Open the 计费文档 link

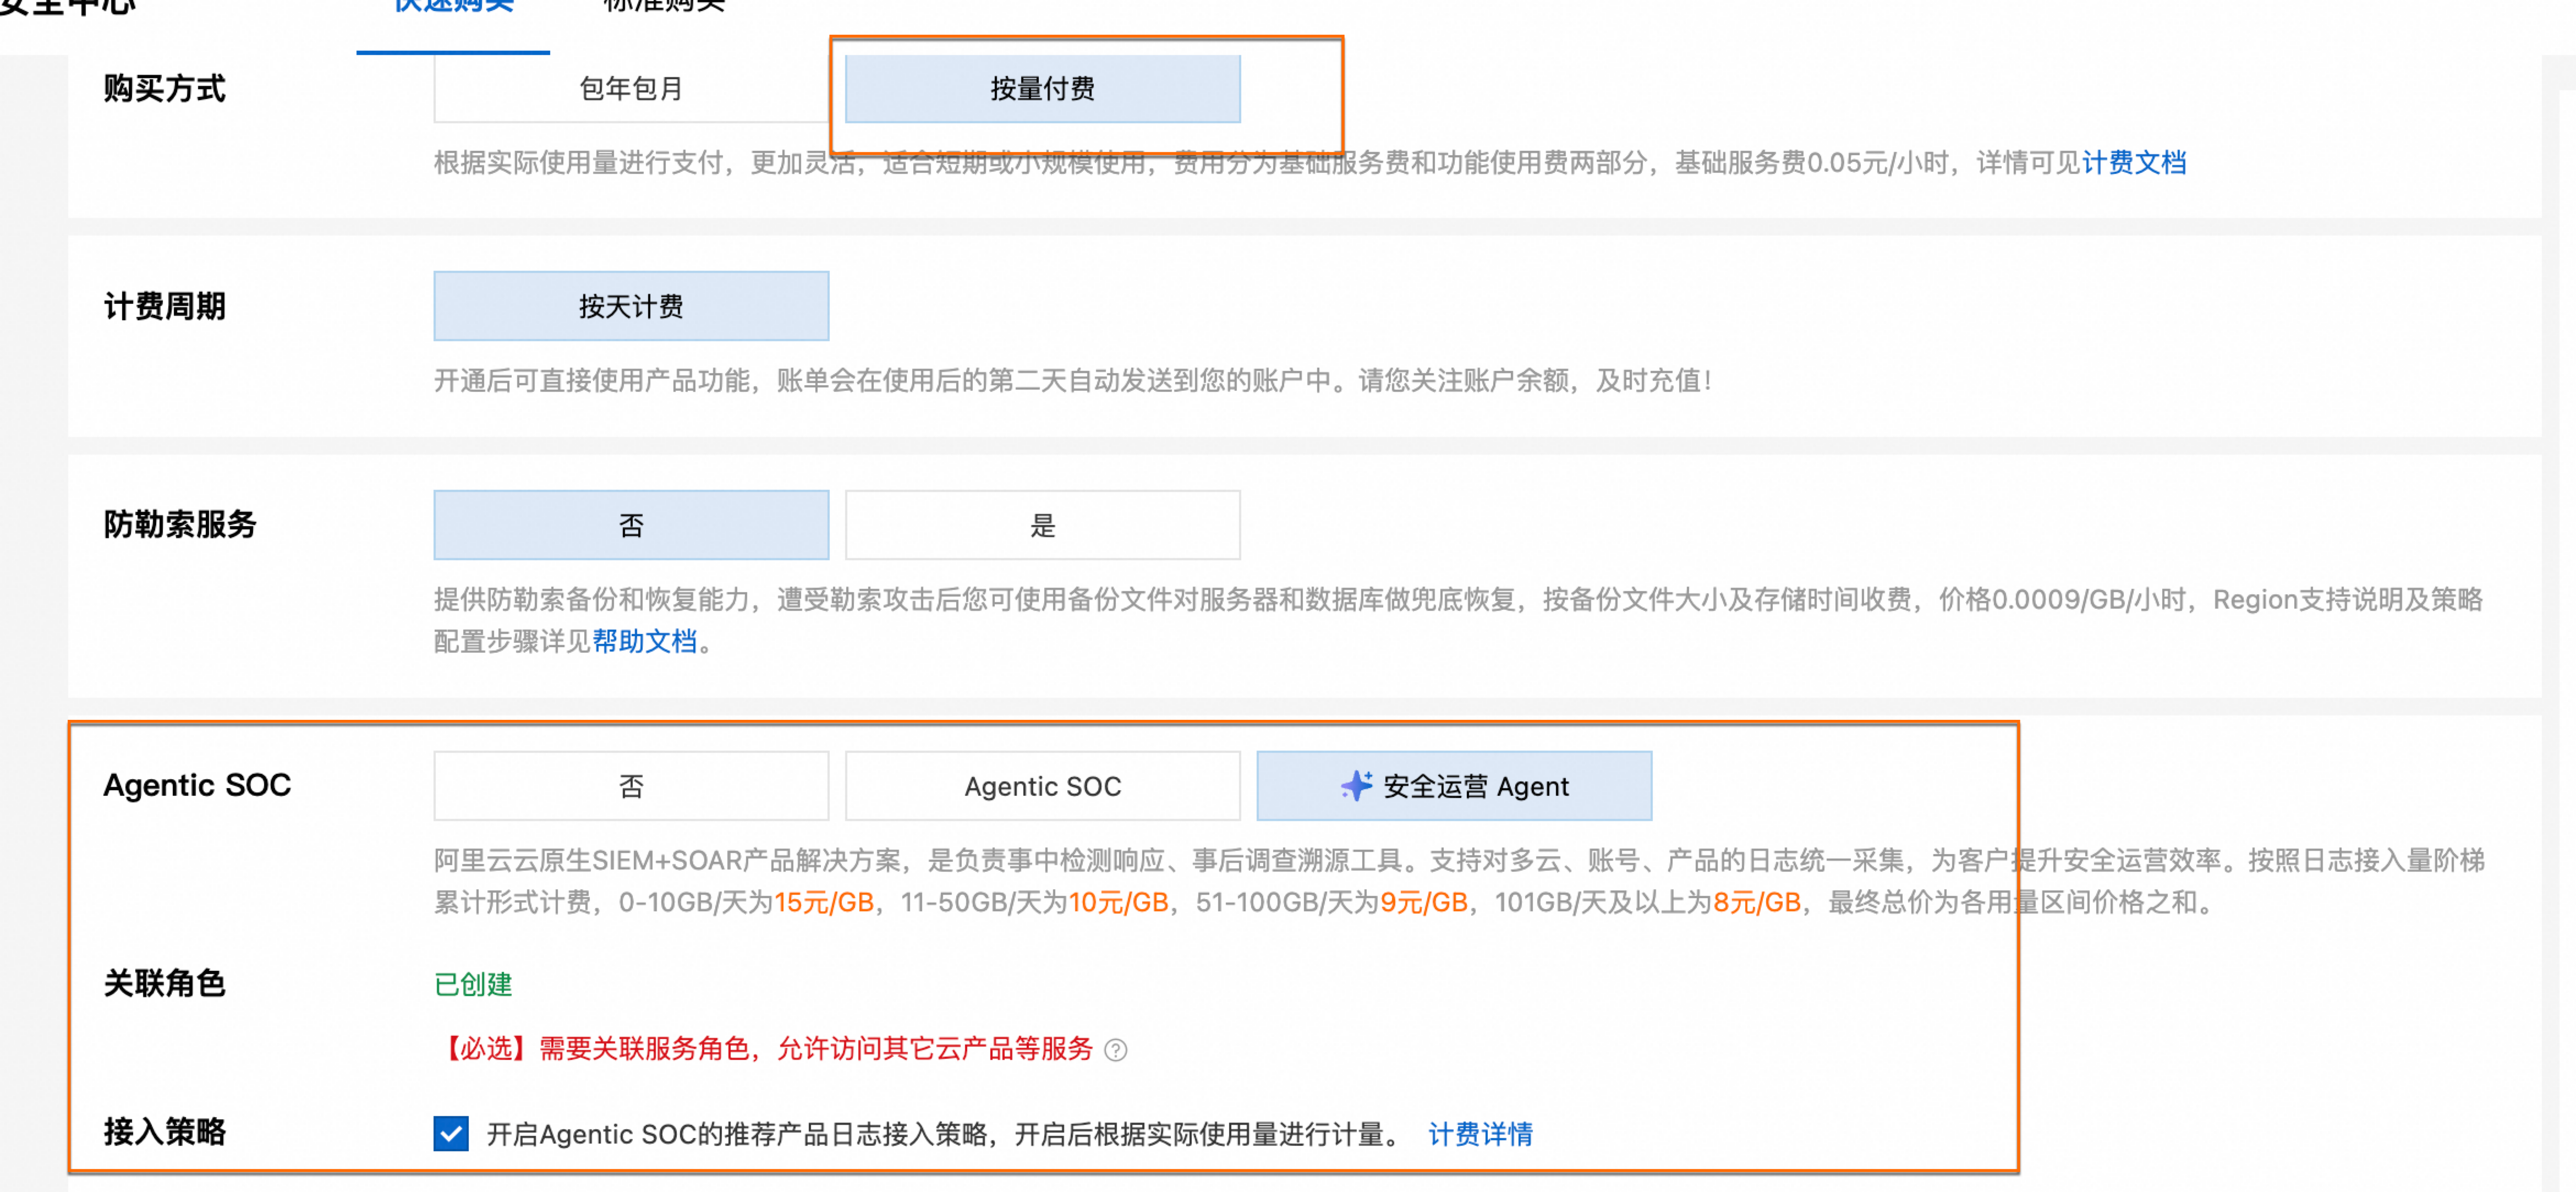[2134, 163]
